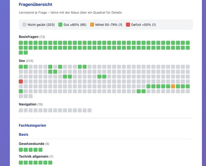Click the Fragenübersicht heading
This screenshot has height=166, width=206.
[36, 4]
